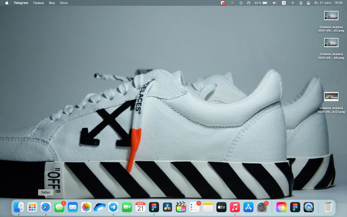Select screenshot thumbnail for file ending 03.png
This screenshot has height=217, width=347.
pos(331,15)
